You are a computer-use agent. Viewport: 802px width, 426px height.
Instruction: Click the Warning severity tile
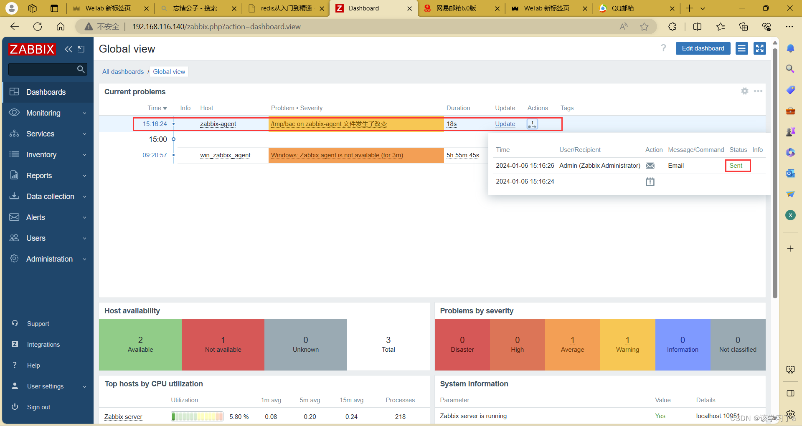pos(627,345)
